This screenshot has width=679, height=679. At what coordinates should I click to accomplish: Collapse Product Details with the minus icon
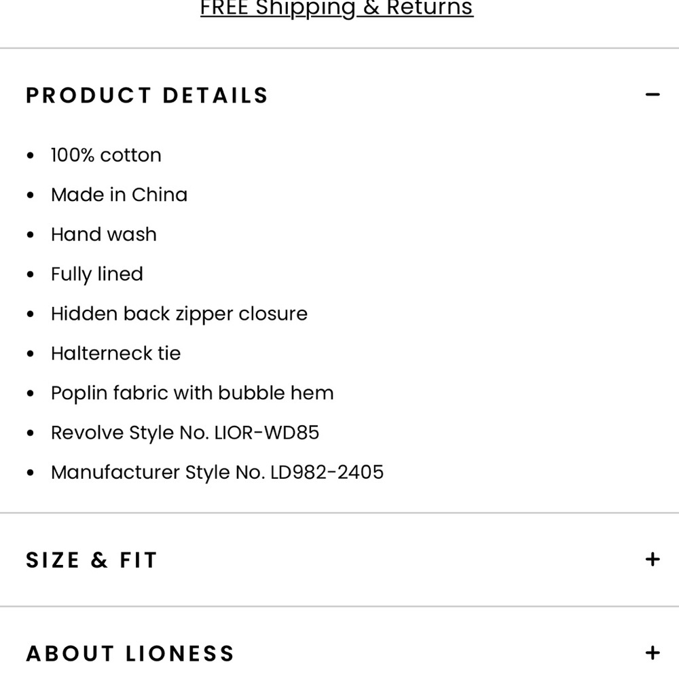pyautogui.click(x=652, y=95)
